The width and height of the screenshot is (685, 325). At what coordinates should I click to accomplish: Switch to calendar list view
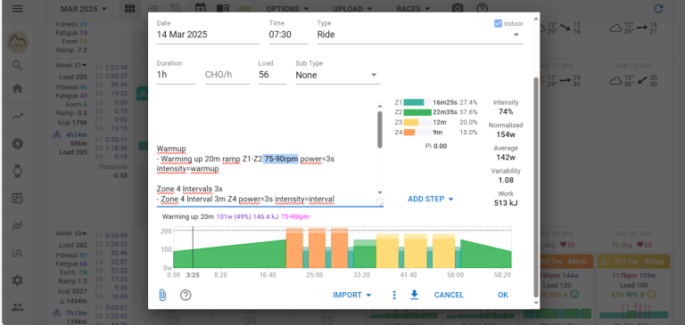click(153, 9)
